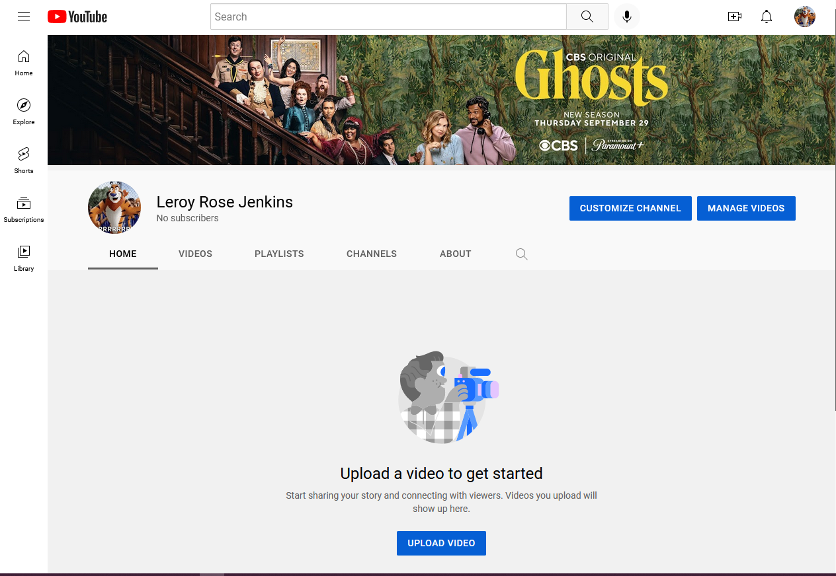Click the YouTube logo
Screen dimensions: 836x576
[77, 17]
